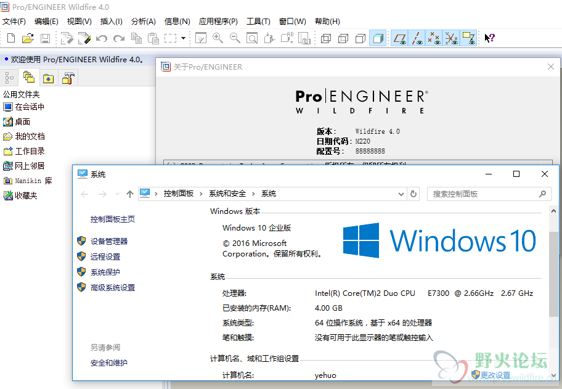Select Wireframe display style
This screenshot has width=562, height=389.
[326, 38]
